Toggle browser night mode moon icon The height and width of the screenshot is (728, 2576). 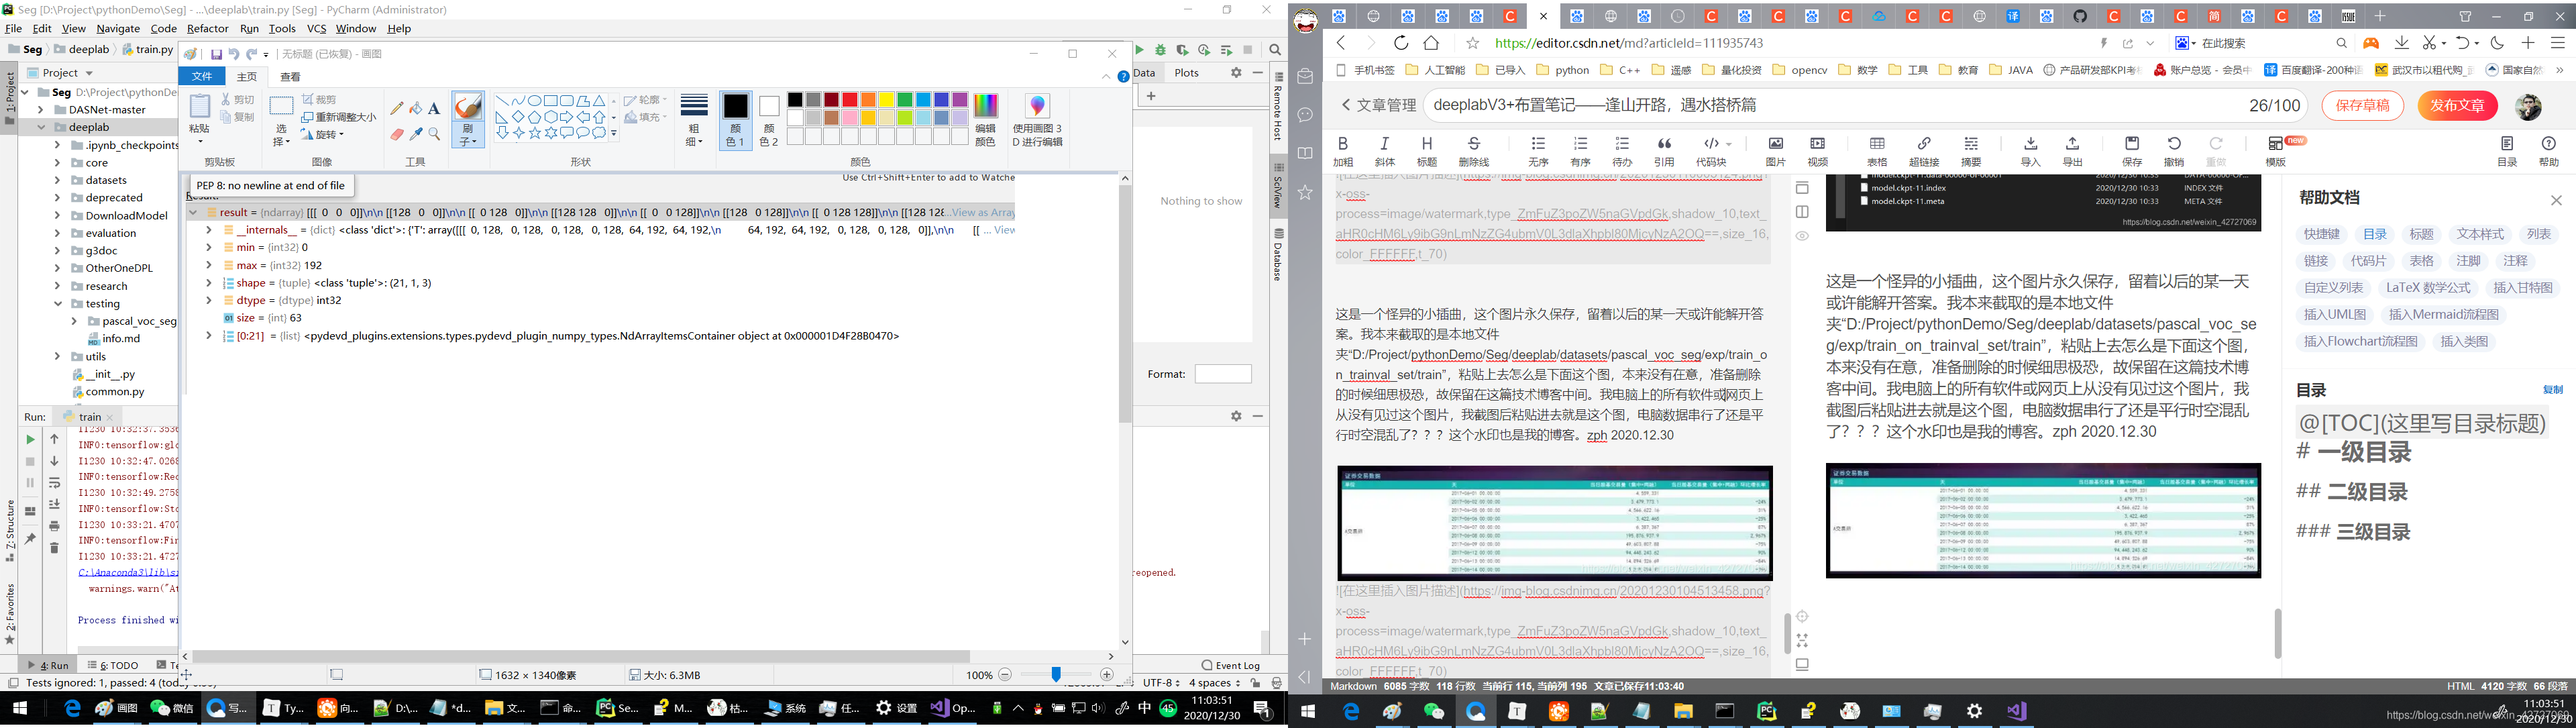[x=2497, y=43]
